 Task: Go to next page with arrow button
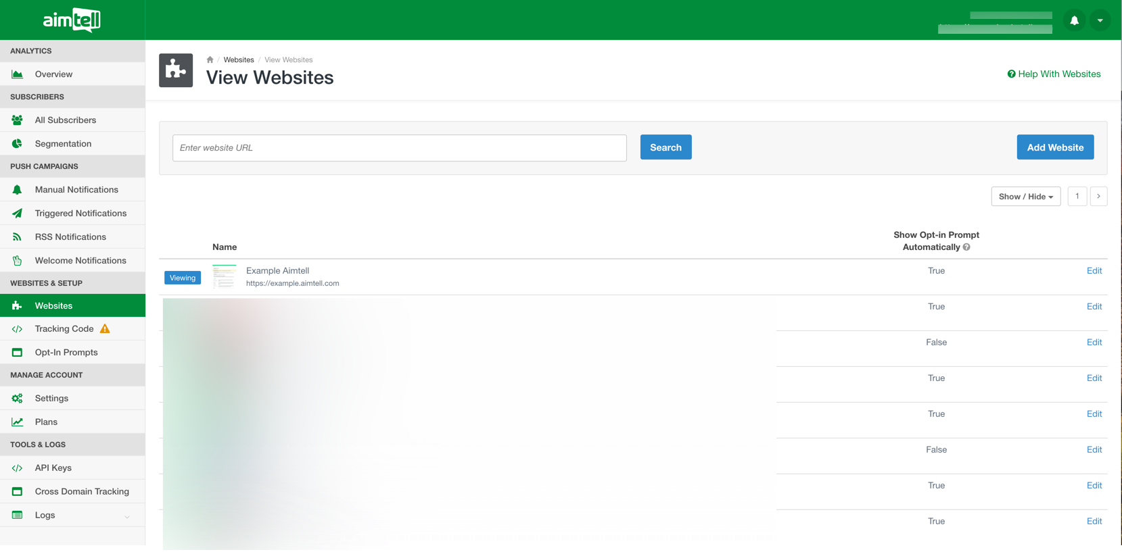[x=1098, y=197]
